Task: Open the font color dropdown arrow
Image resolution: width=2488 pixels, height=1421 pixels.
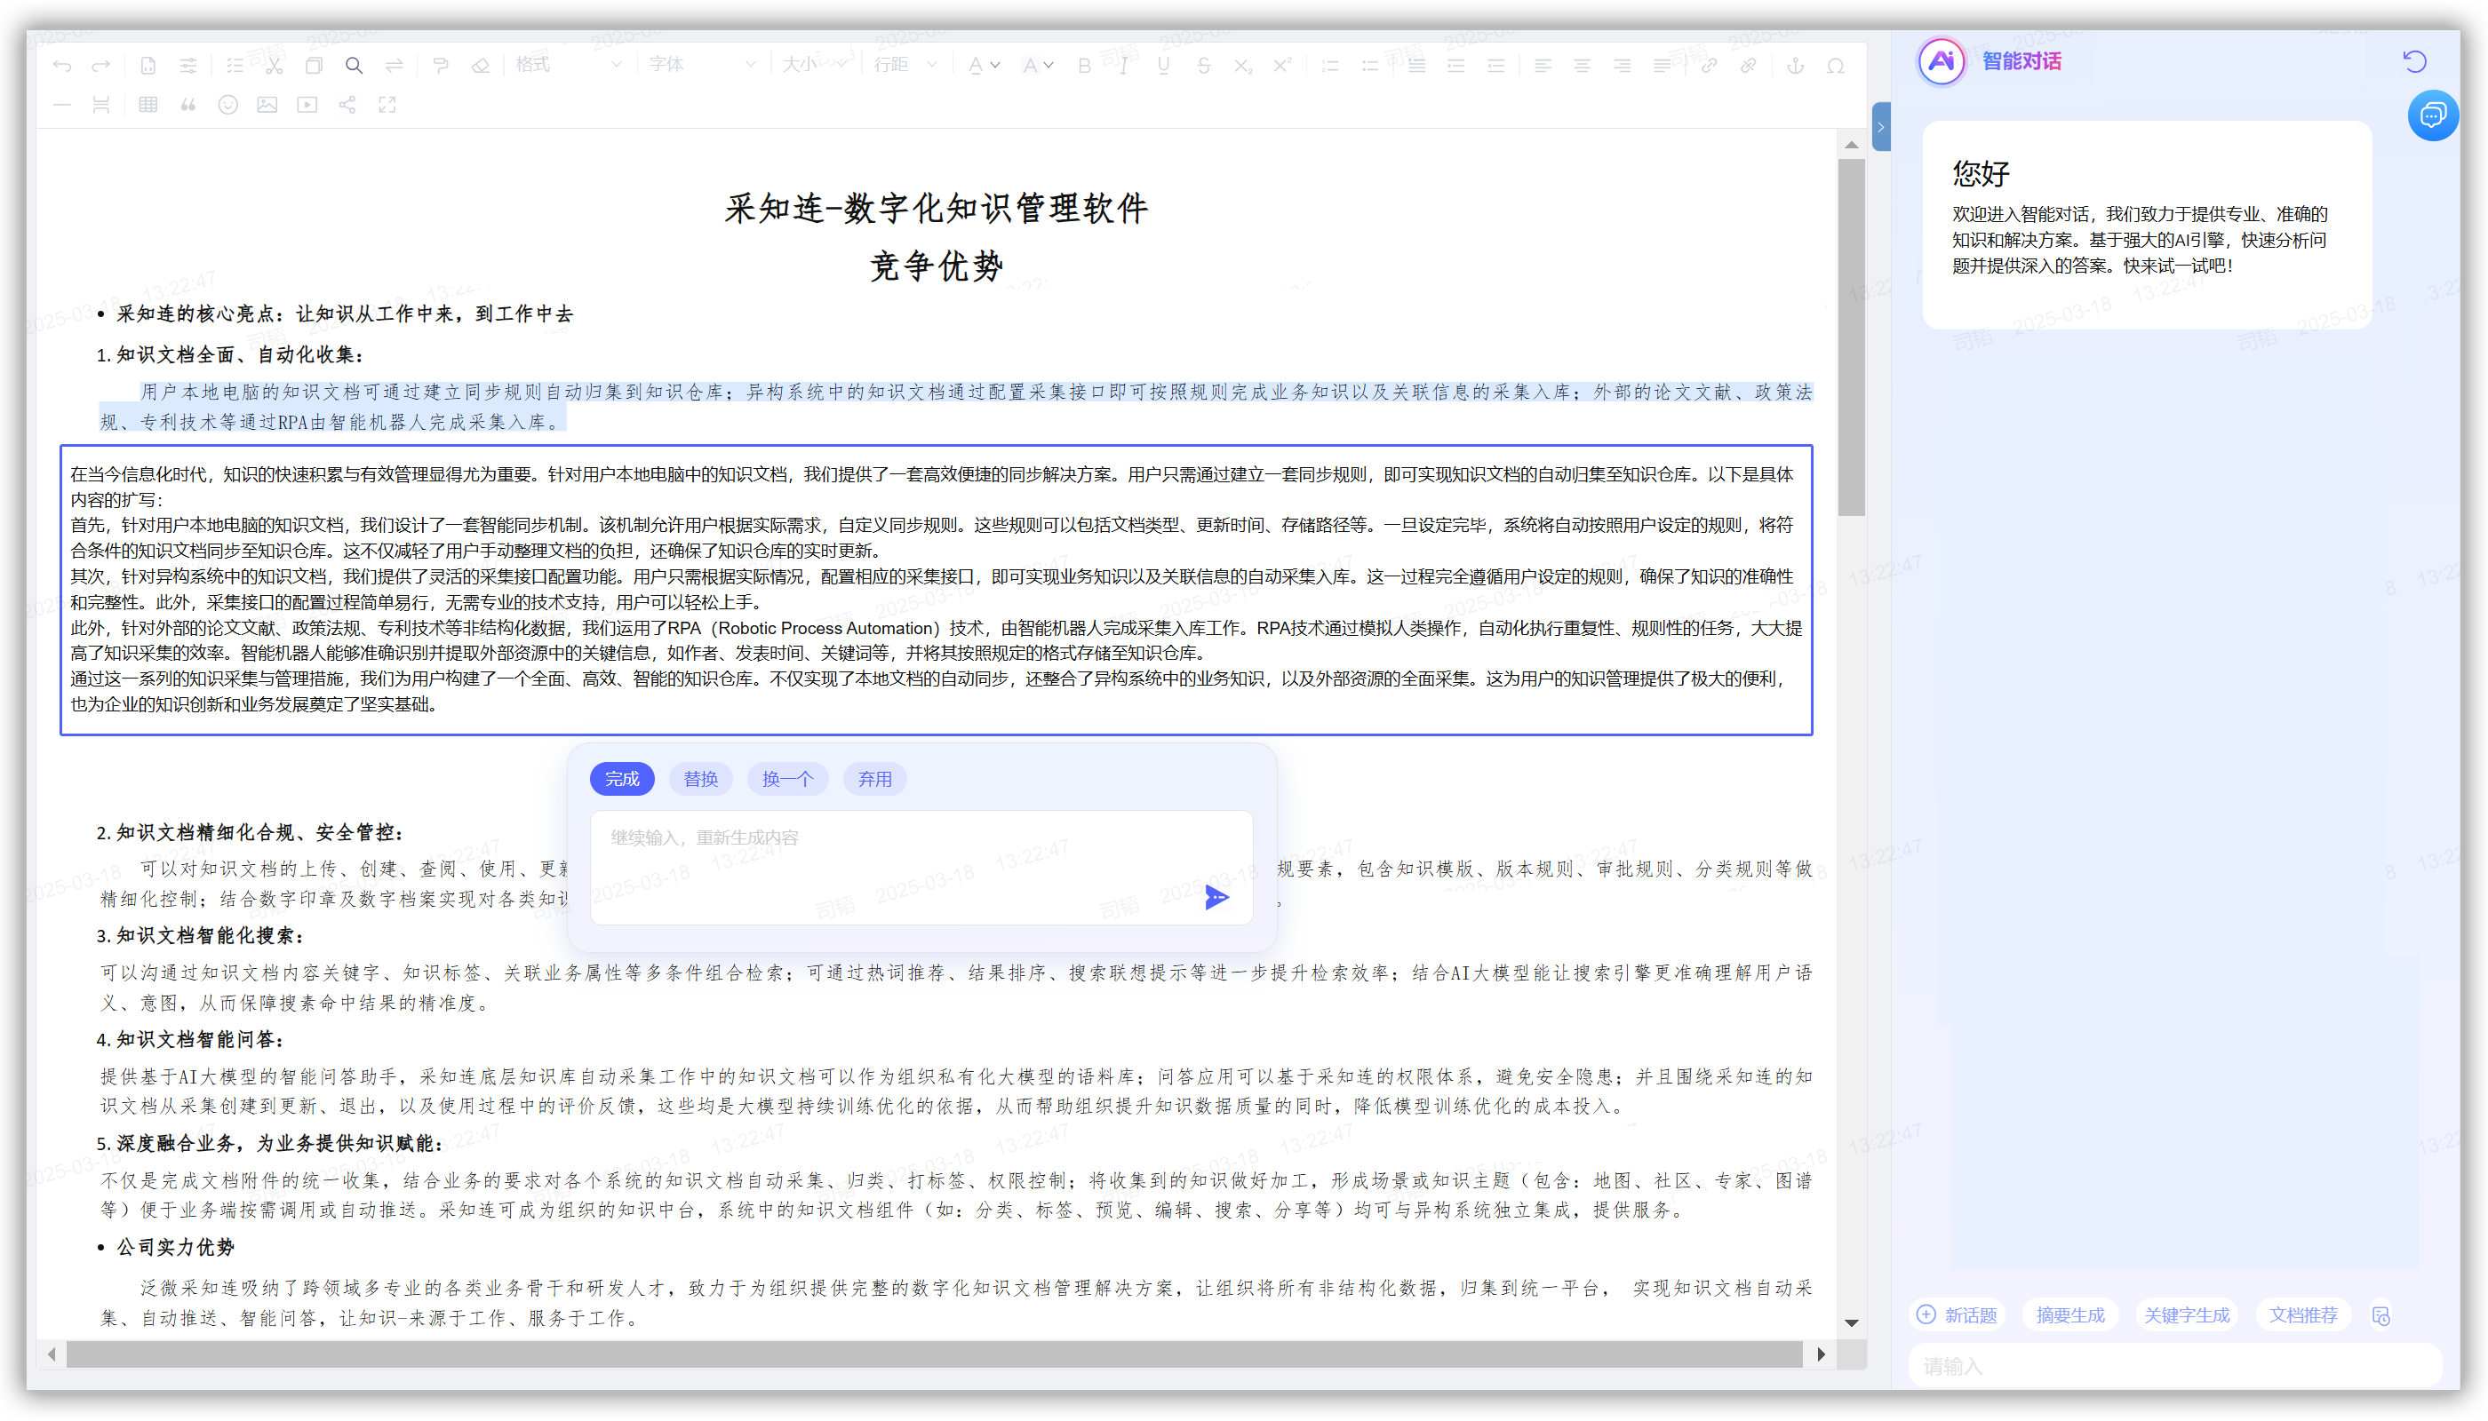Action: point(995,66)
